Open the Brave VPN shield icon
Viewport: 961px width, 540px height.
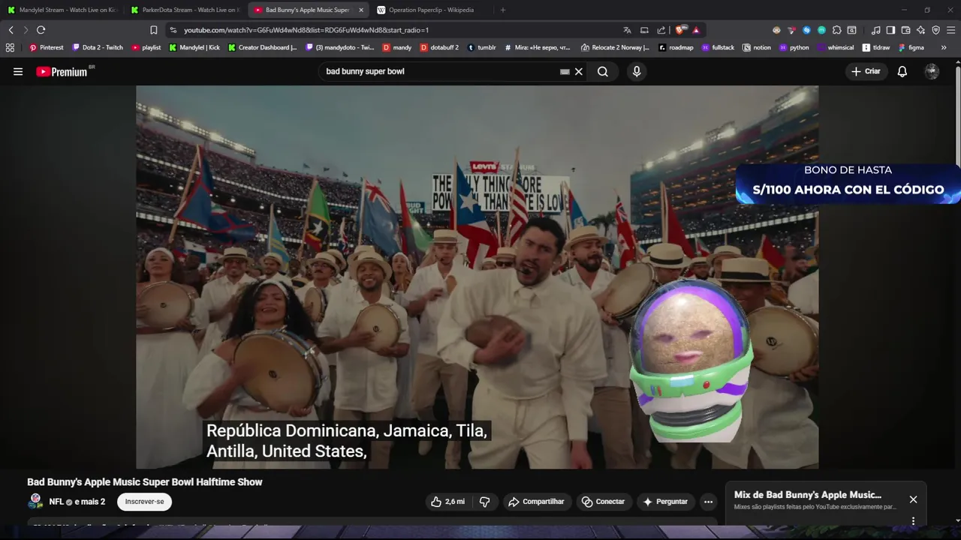coord(935,30)
